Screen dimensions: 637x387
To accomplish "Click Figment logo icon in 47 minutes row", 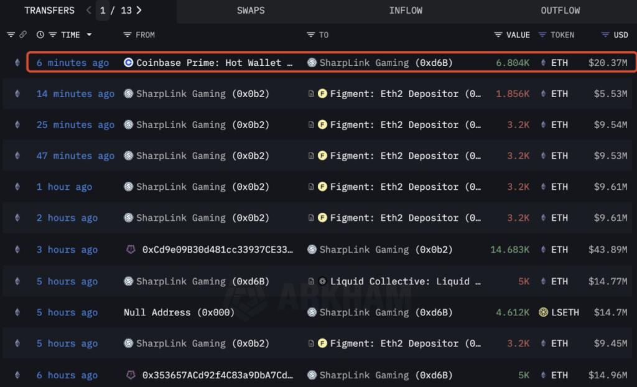I will coord(323,156).
